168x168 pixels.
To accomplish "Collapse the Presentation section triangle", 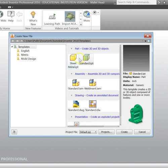I will point(72,117).
